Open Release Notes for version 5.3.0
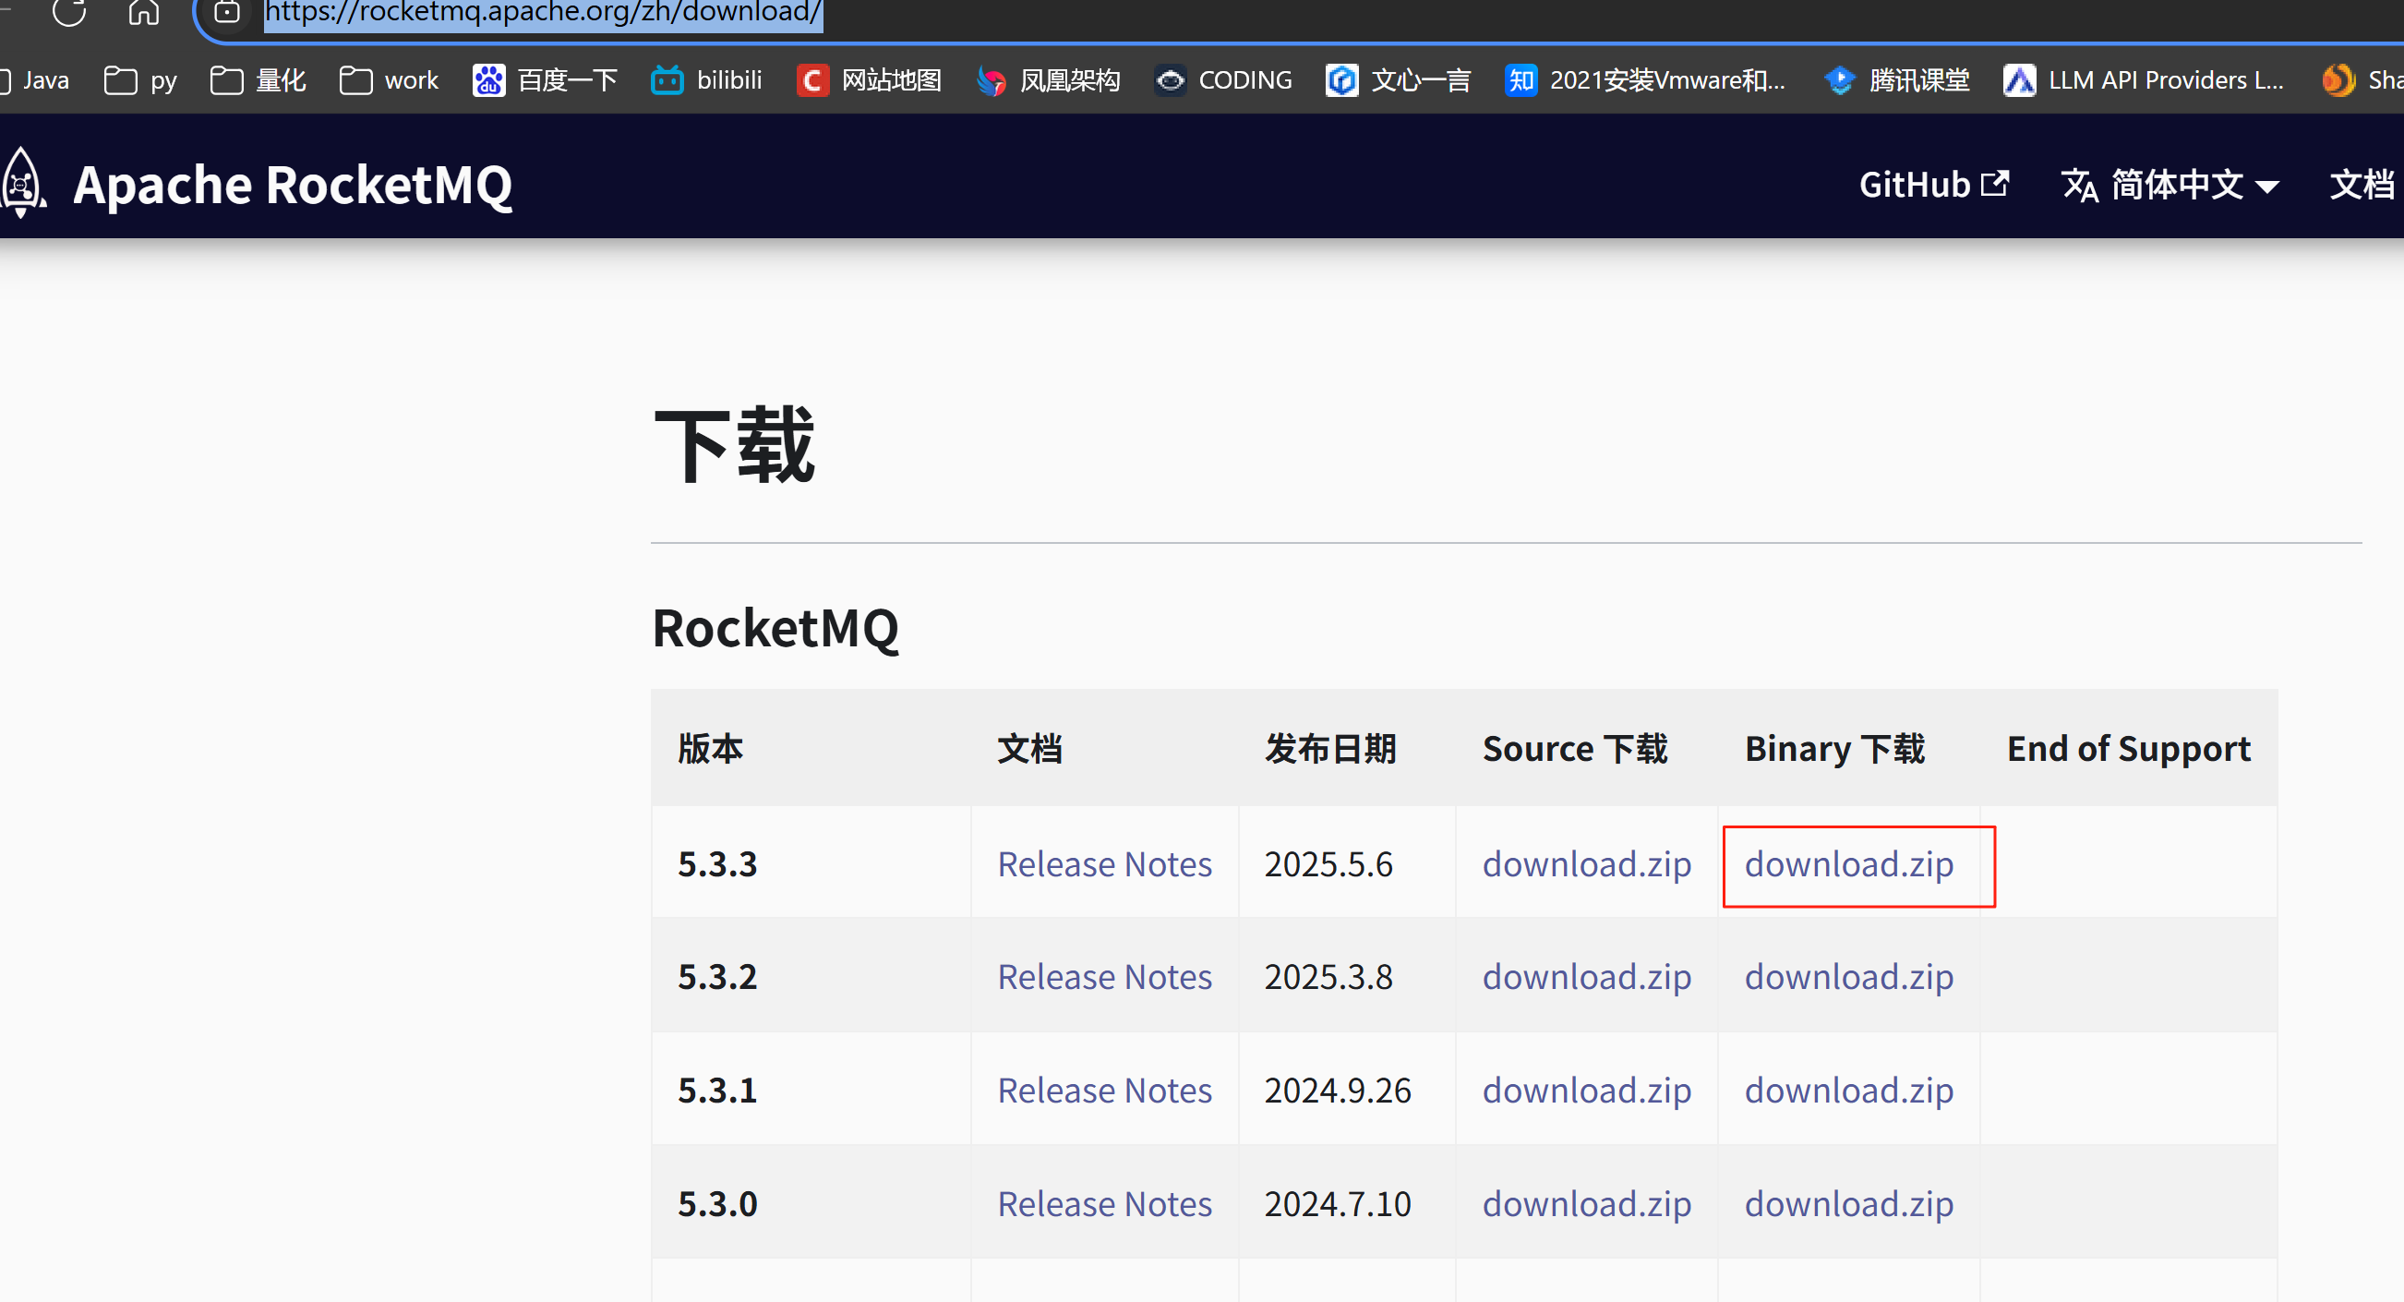The width and height of the screenshot is (2404, 1302). [1104, 1203]
